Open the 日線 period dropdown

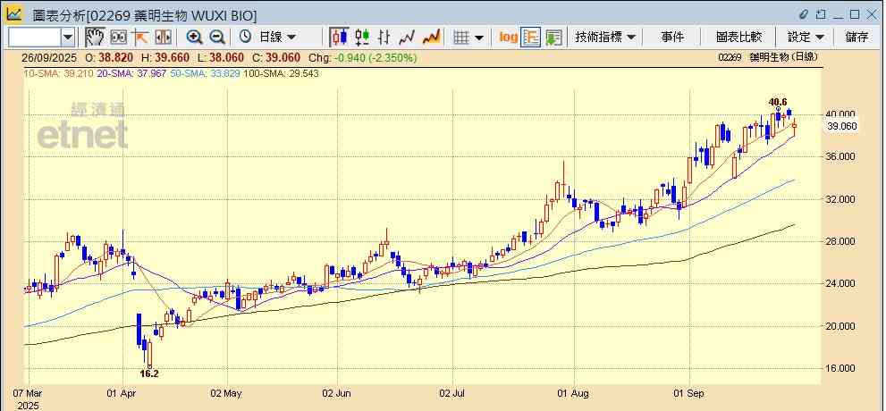click(x=277, y=38)
